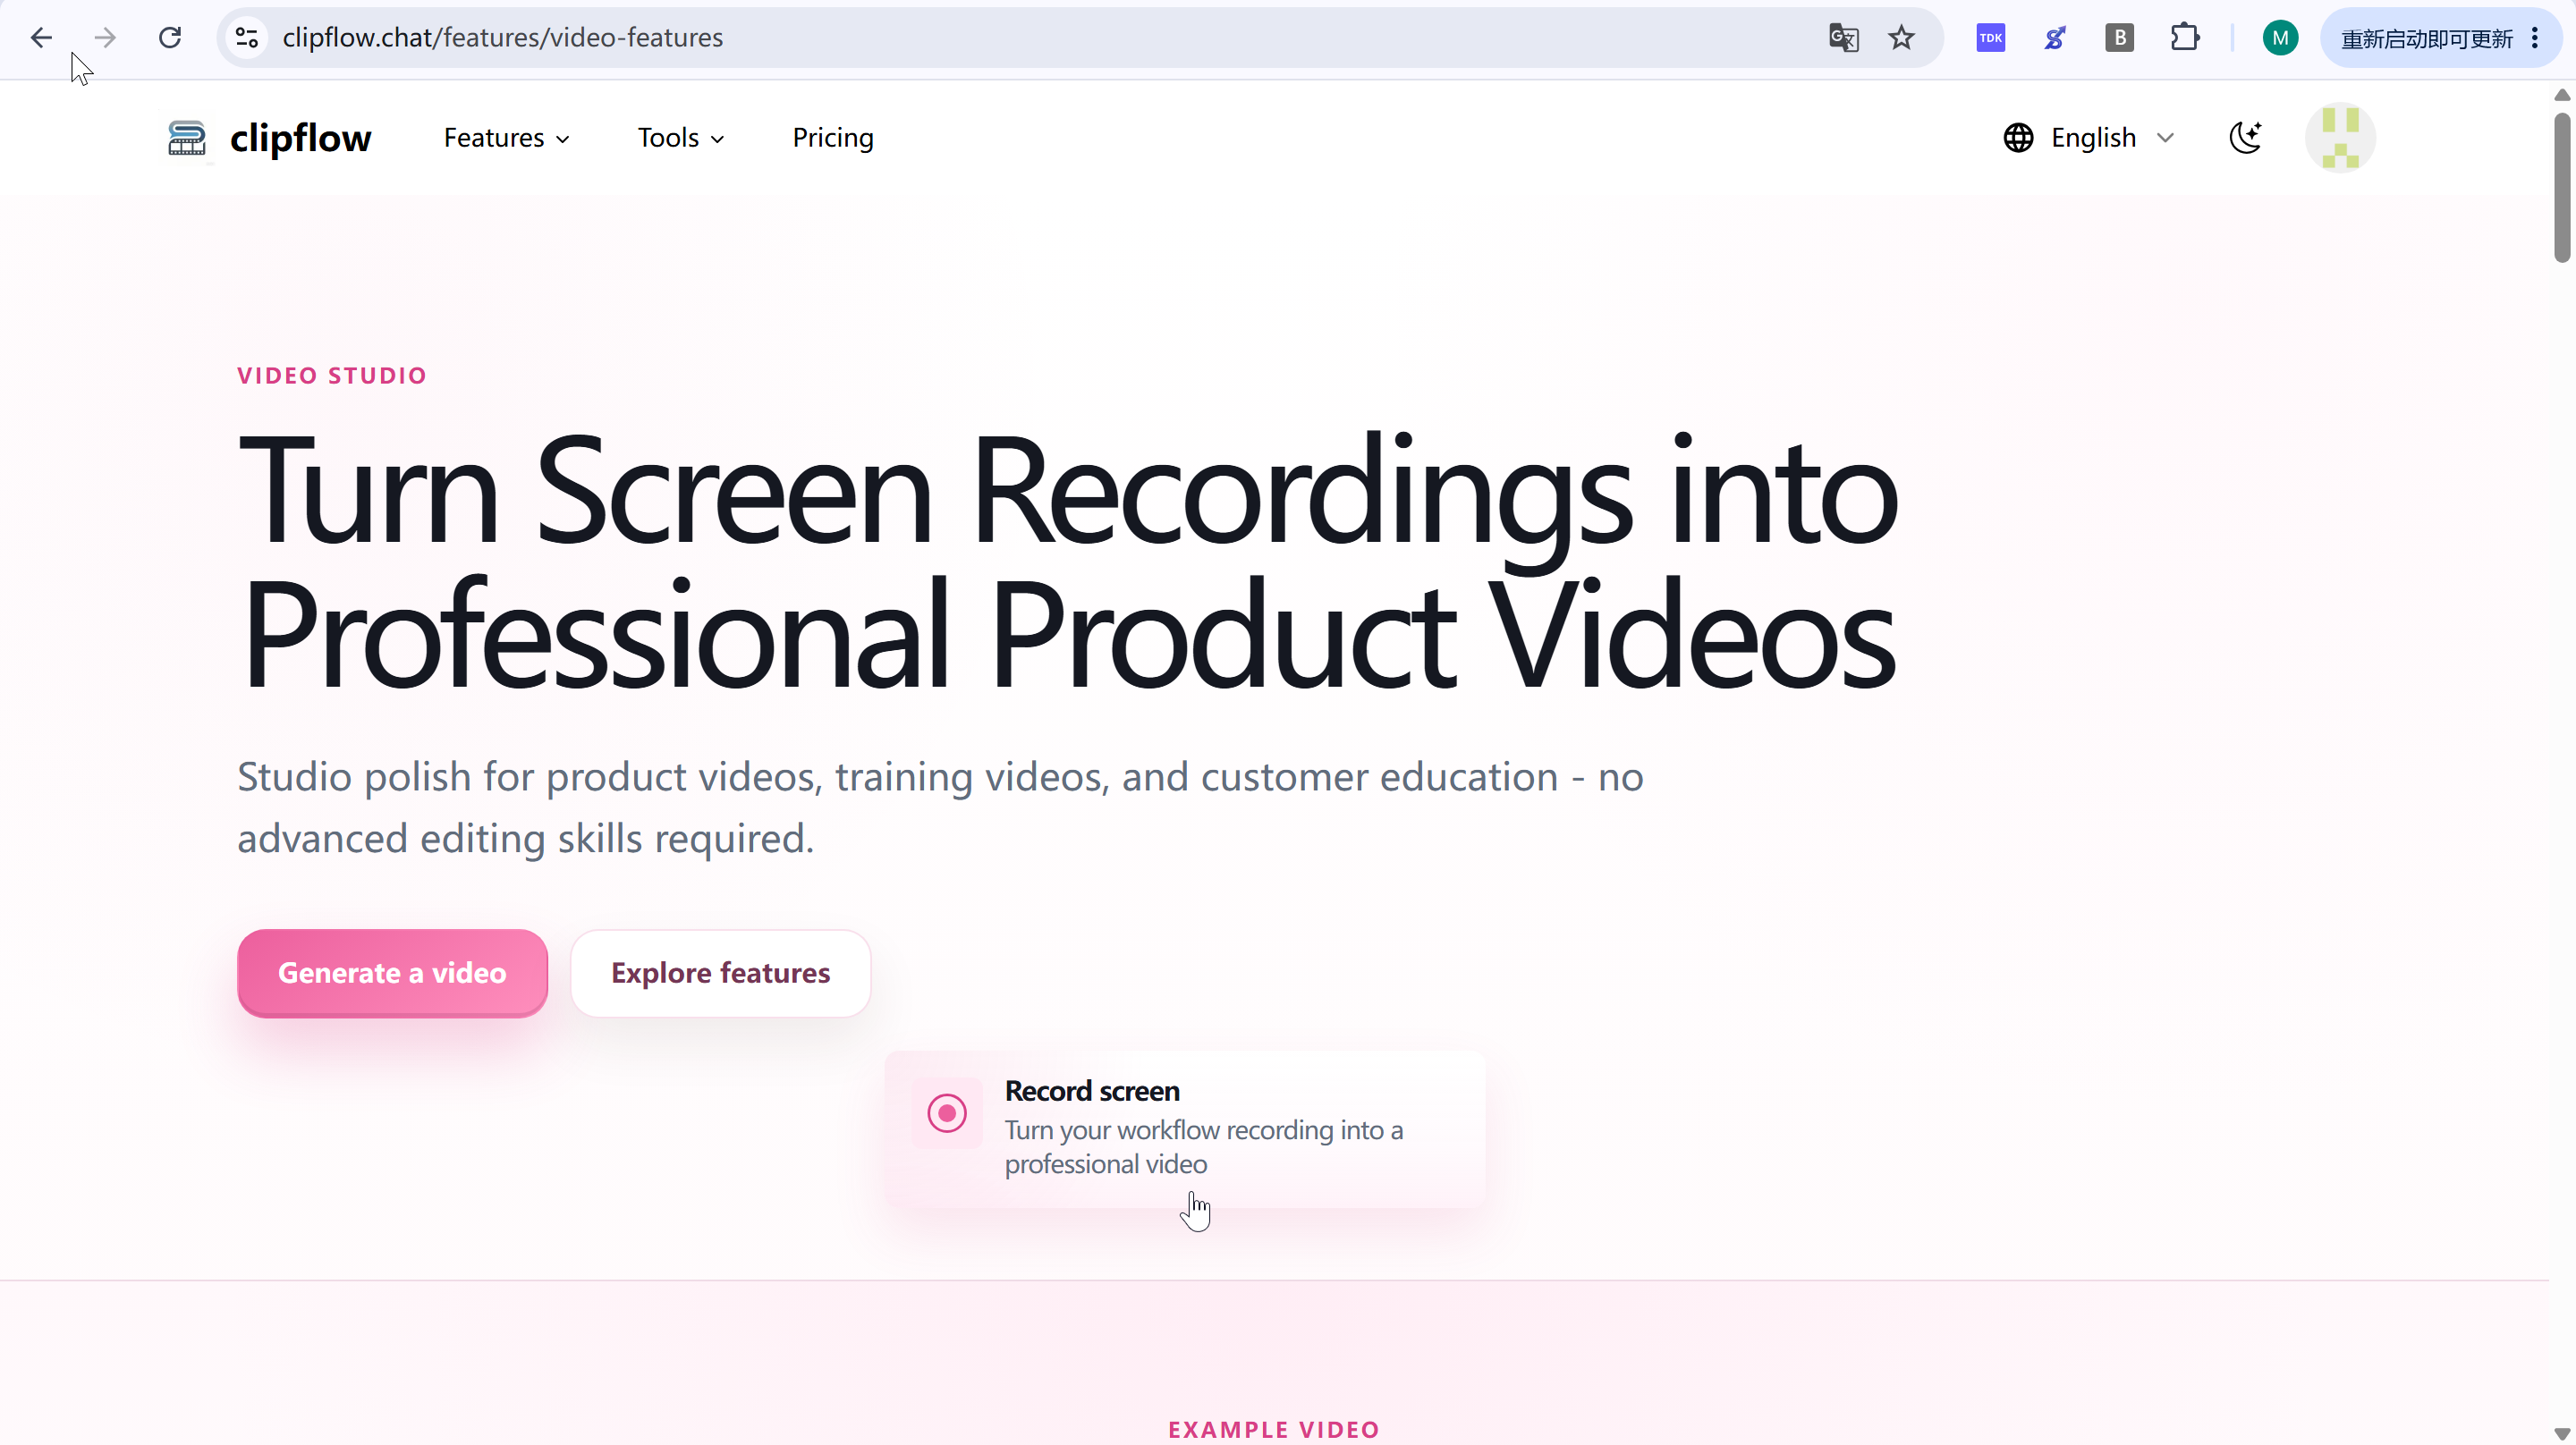The height and width of the screenshot is (1445, 2576).
Task: View site information icon in address bar
Action: 247,38
